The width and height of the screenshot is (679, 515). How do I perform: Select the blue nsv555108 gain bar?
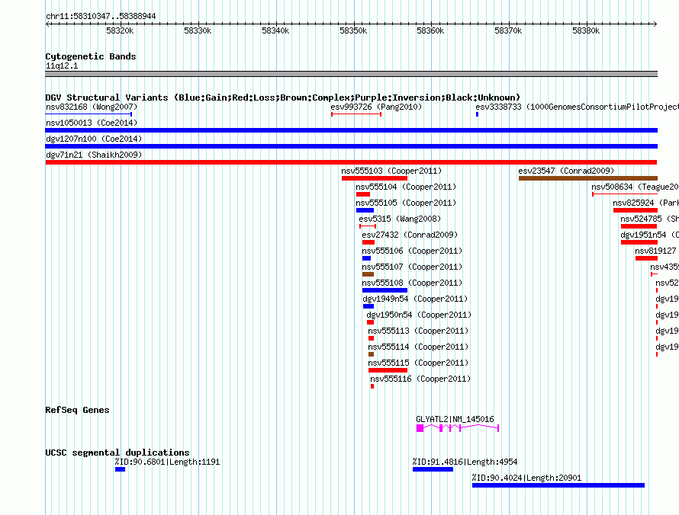coord(385,290)
